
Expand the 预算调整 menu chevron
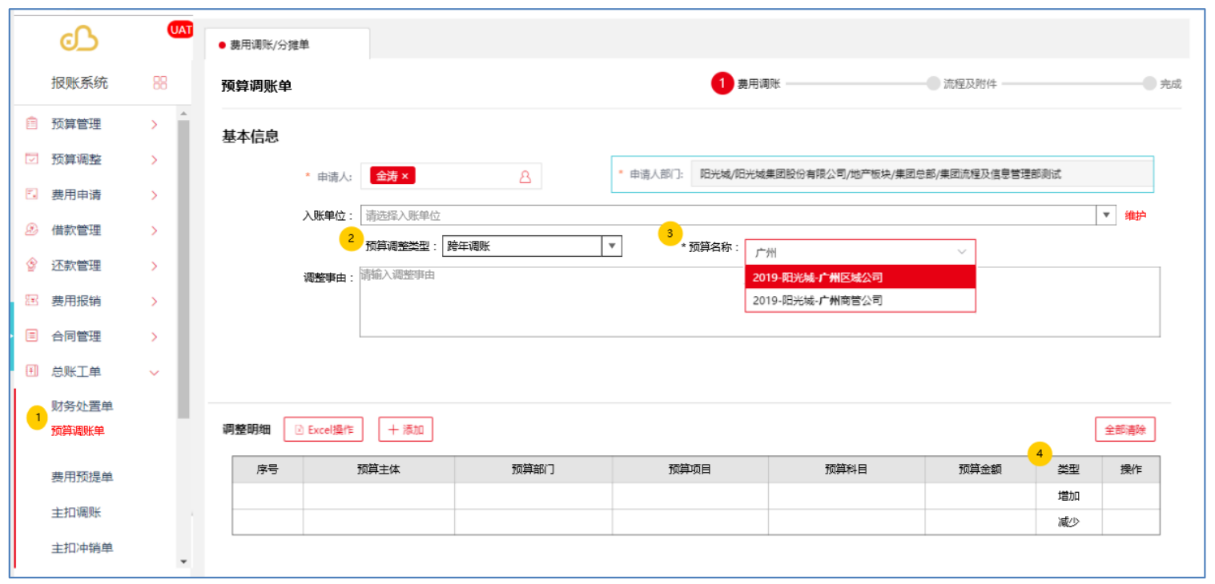click(x=155, y=160)
